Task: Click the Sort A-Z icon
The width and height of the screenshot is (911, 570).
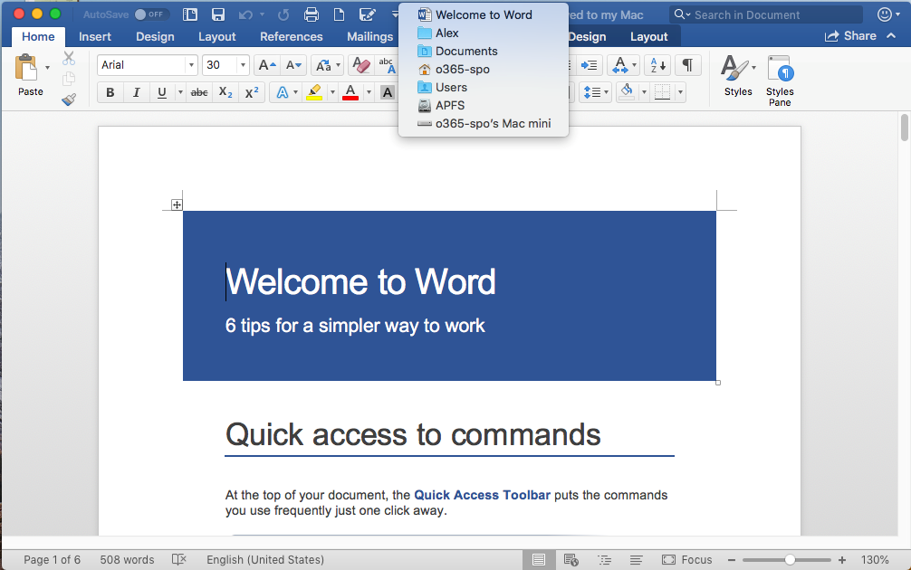Action: [657, 65]
